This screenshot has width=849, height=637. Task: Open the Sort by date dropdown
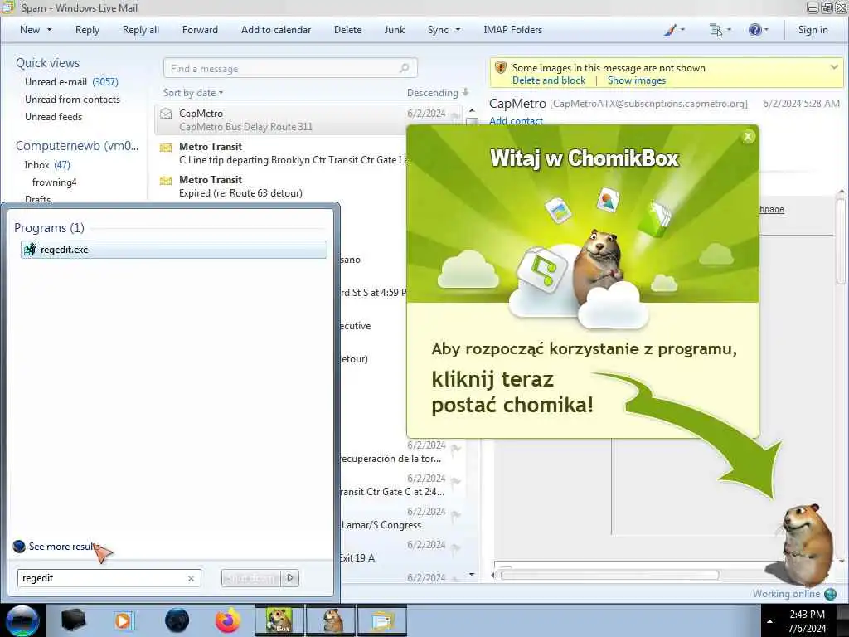[x=192, y=93]
